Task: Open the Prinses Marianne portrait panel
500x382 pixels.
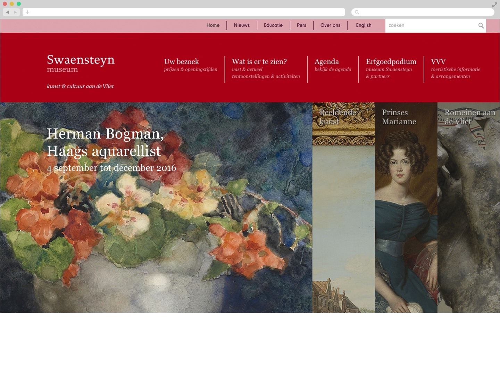Action: tap(406, 208)
